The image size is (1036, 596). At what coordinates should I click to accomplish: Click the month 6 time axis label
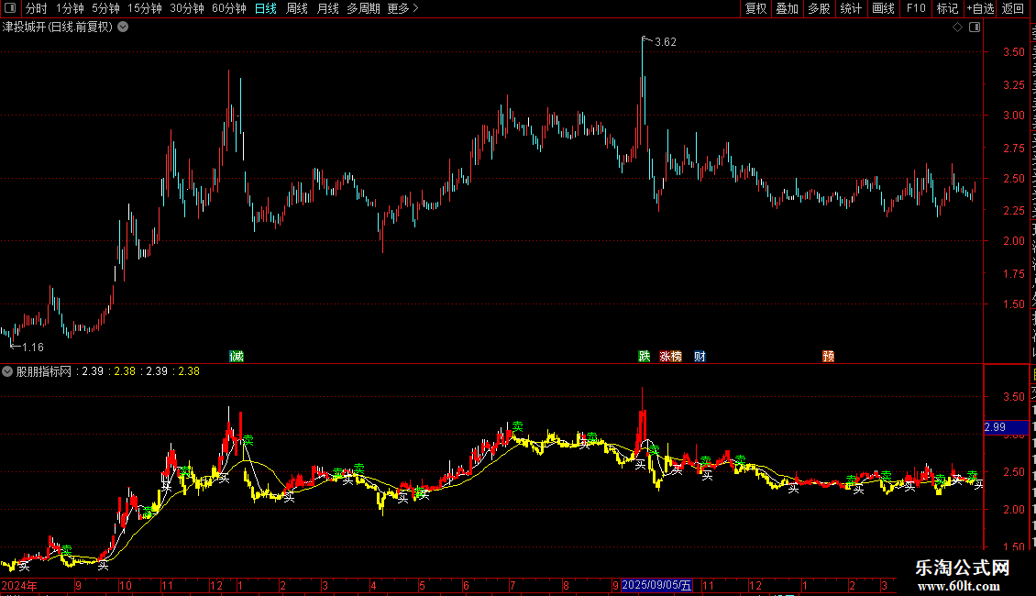point(466,585)
